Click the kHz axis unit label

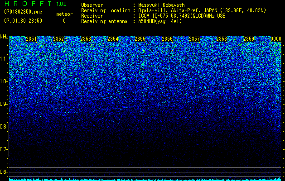[4, 37]
